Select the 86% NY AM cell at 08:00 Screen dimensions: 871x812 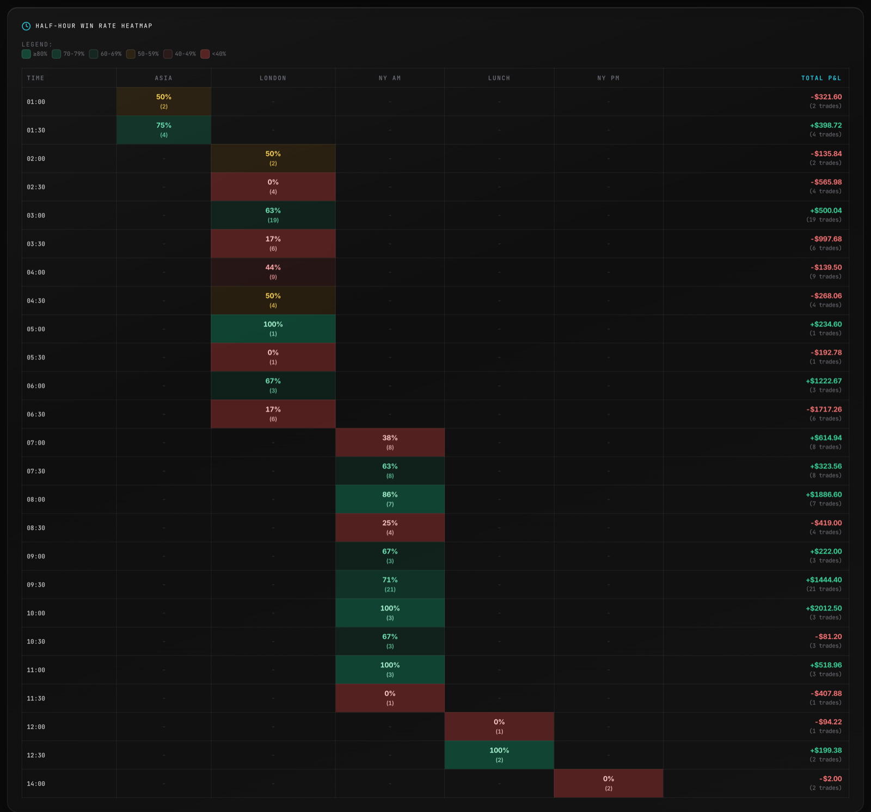point(390,499)
